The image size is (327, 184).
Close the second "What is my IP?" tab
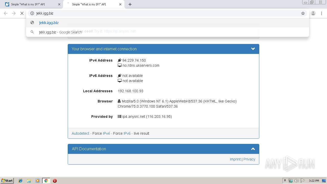(x=120, y=4)
